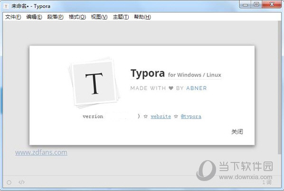Open the 段落(P) menu
The width and height of the screenshot is (284, 191).
[x=56, y=17]
